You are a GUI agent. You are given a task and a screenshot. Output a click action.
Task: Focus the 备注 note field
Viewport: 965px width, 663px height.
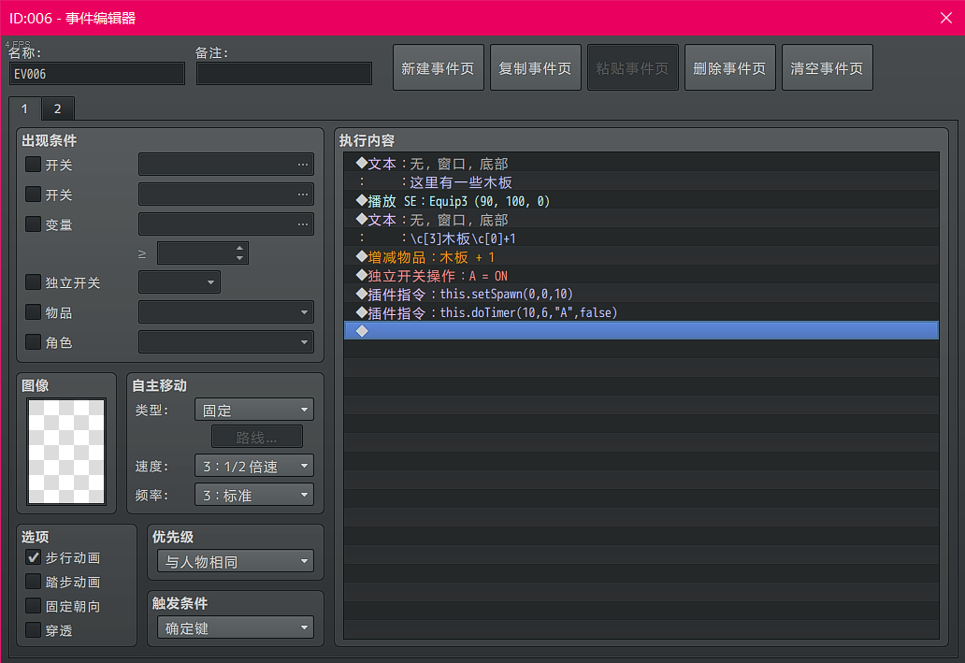coord(283,74)
